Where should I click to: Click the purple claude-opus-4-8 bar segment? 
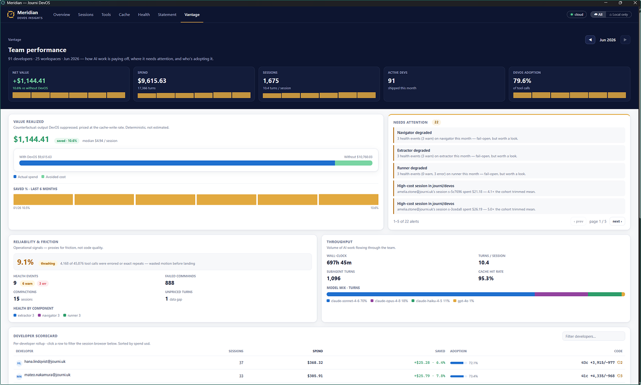click(561, 294)
